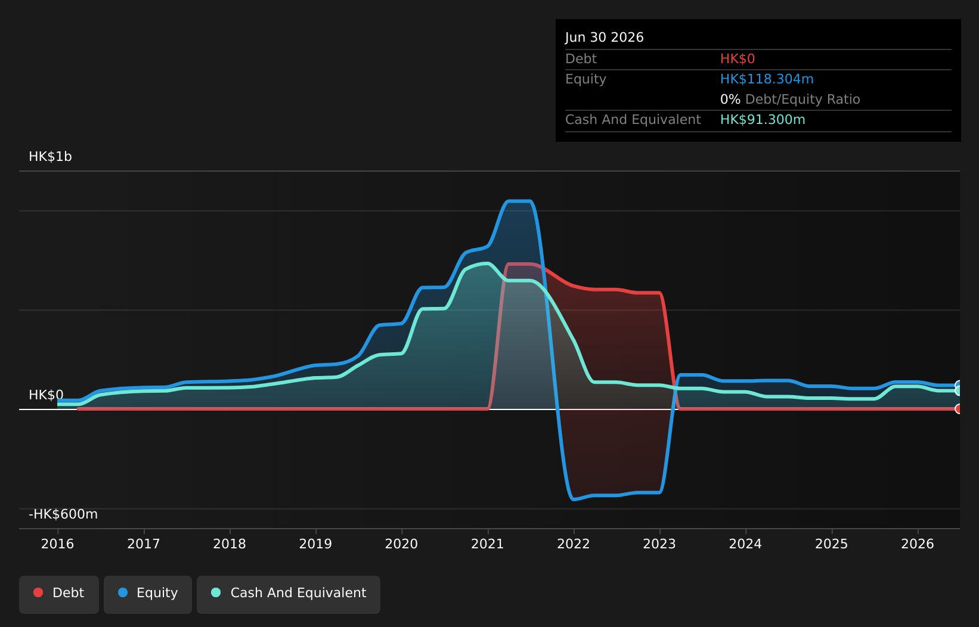This screenshot has height=627, width=979.
Task: Select the 2026 x-axis label
Action: click(x=918, y=544)
